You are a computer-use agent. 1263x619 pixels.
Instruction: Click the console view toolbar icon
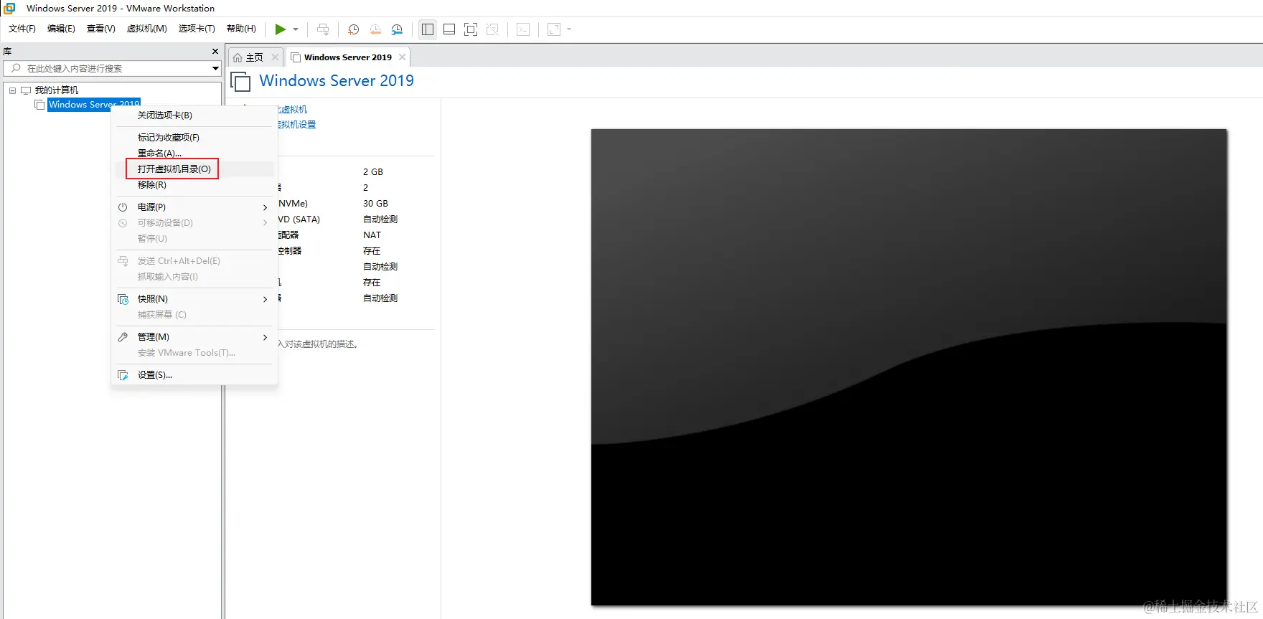click(524, 29)
